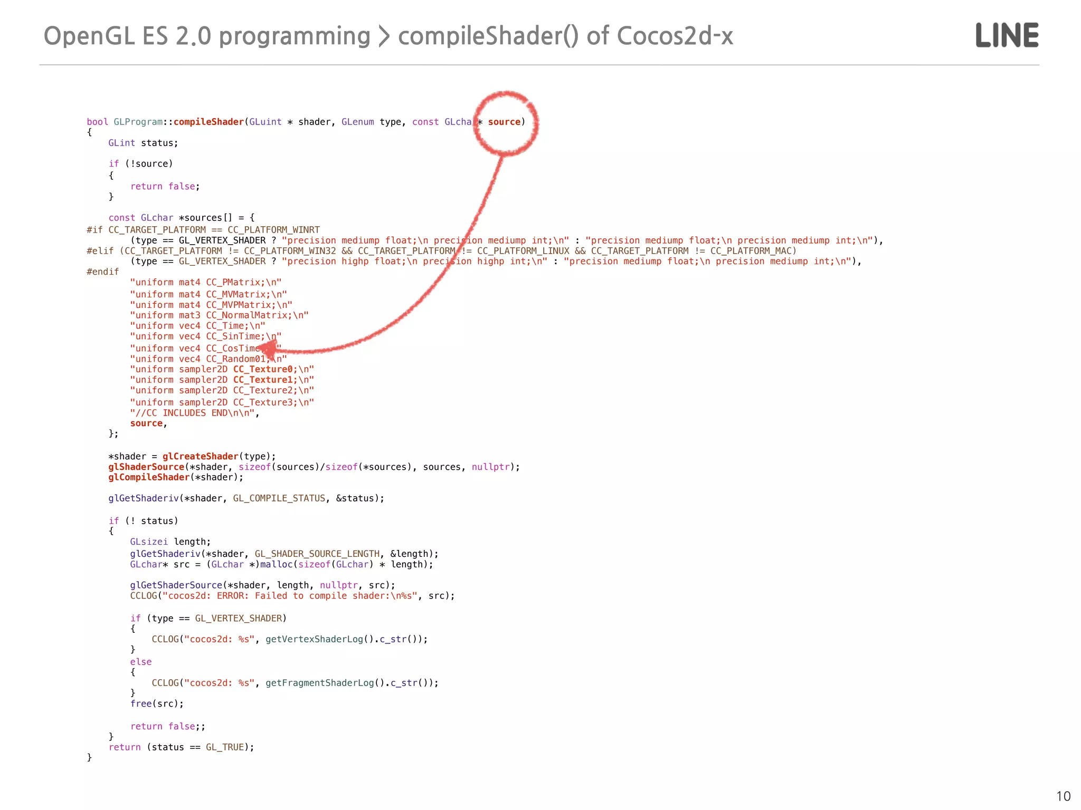Image resolution: width=1081 pixels, height=810 pixels.
Task: Click the LINE logo
Action: click(x=1007, y=35)
